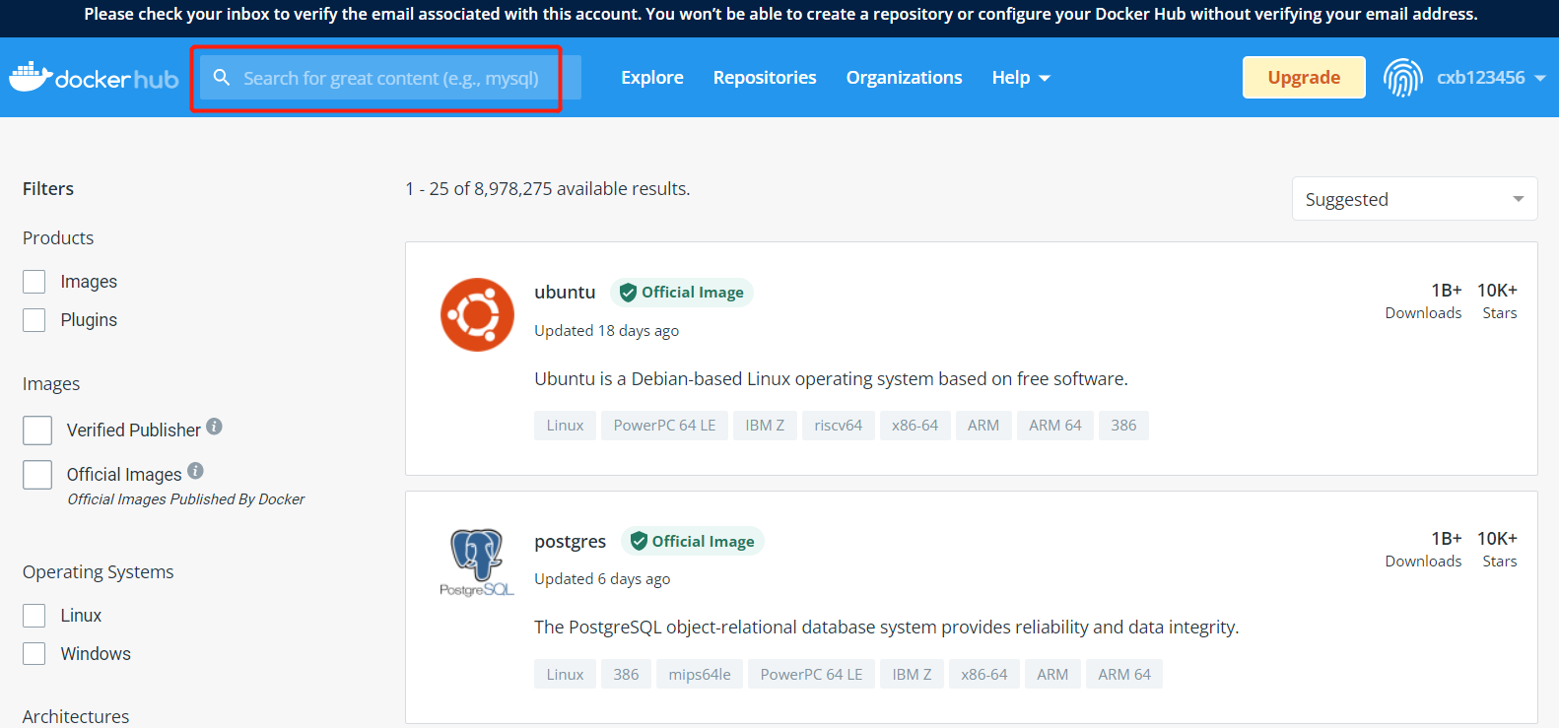Tick the Images products checkbox
Screen dimensions: 1559x728
[x=34, y=282]
